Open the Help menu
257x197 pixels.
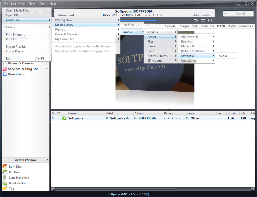[53, 4]
